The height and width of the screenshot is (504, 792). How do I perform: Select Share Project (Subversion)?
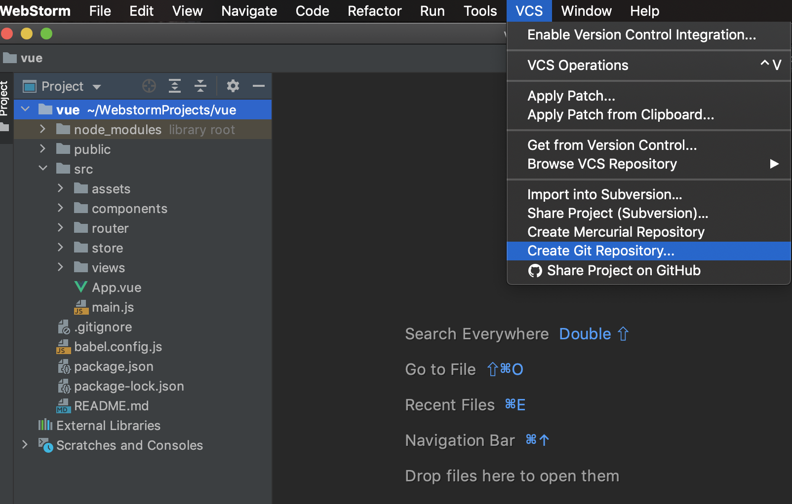[649, 213]
